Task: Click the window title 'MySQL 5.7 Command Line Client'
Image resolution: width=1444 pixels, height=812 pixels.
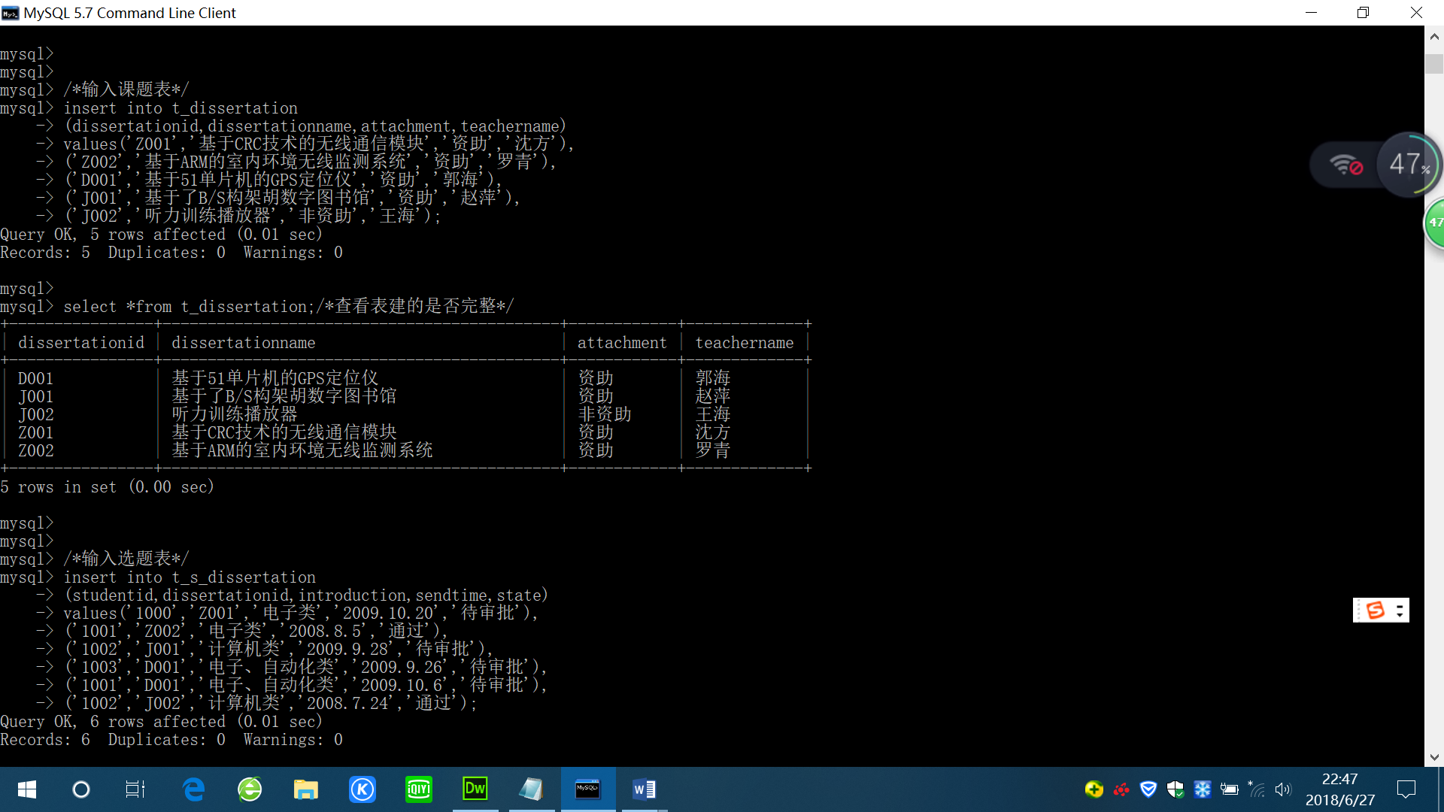Action: [x=129, y=13]
